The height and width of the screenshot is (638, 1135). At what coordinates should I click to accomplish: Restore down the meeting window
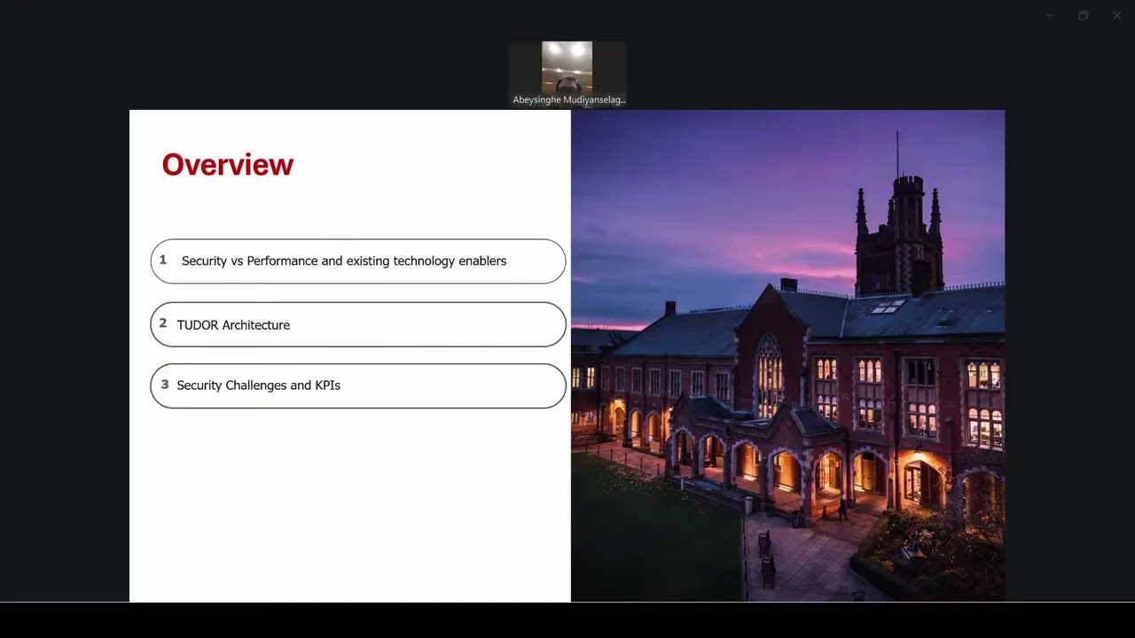click(x=1083, y=15)
